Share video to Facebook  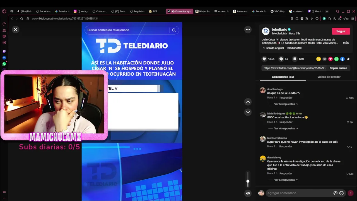point(342,59)
